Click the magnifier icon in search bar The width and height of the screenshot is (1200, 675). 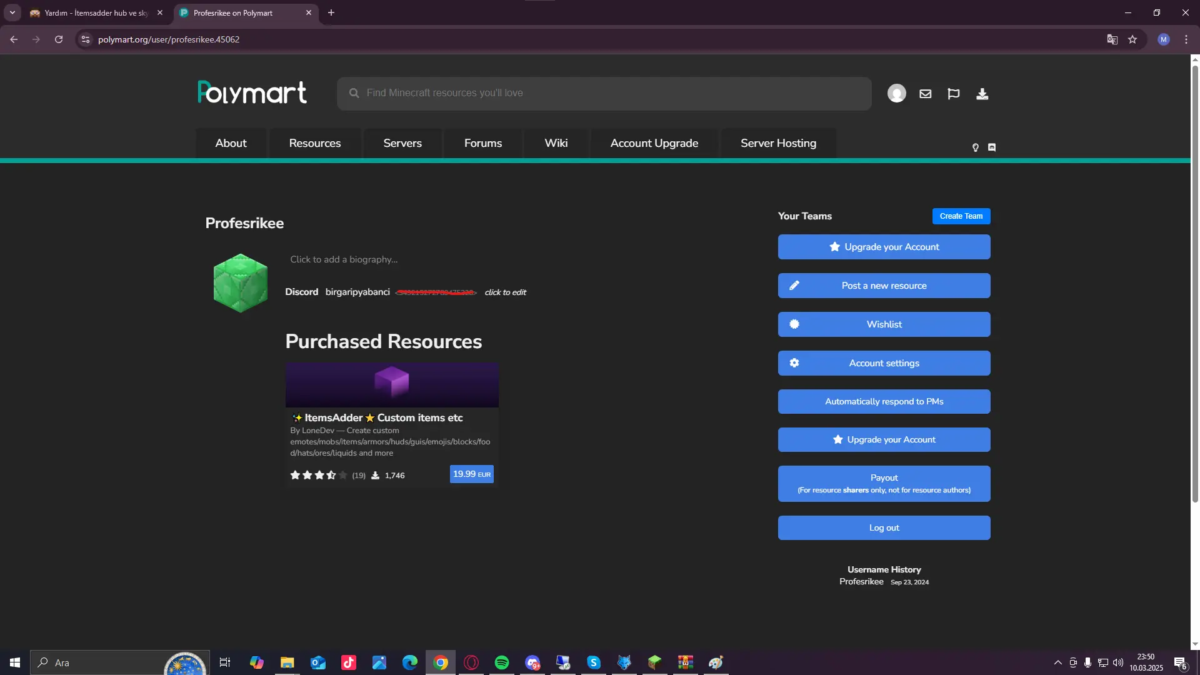[x=354, y=93]
